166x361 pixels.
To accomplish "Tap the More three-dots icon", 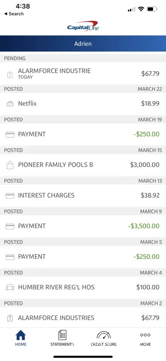I will [145, 335].
